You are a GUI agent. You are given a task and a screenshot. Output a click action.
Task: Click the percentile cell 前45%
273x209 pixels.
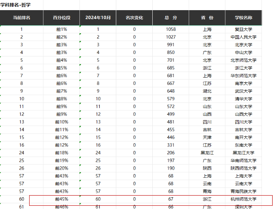tap(62, 199)
